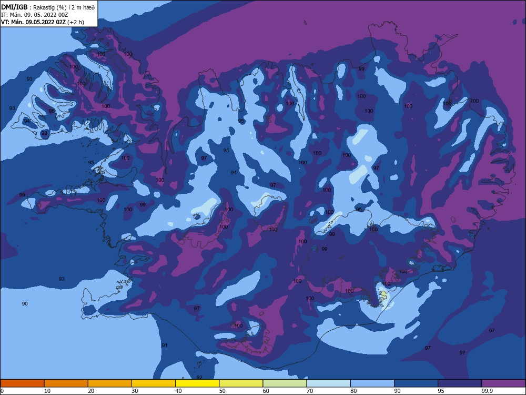
Task: Click the bright yellow 40–50 legend swatch
Action: (197, 383)
